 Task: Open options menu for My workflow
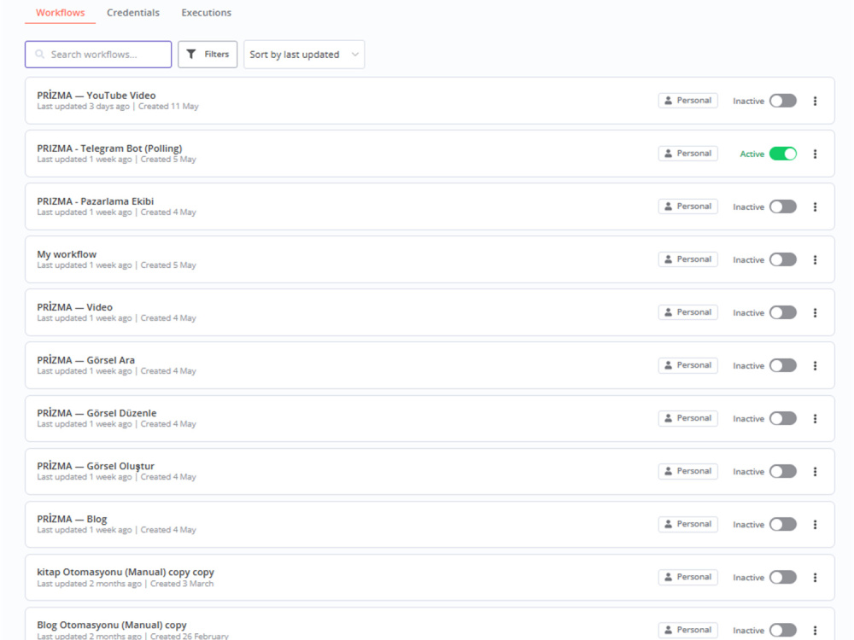[x=815, y=259]
